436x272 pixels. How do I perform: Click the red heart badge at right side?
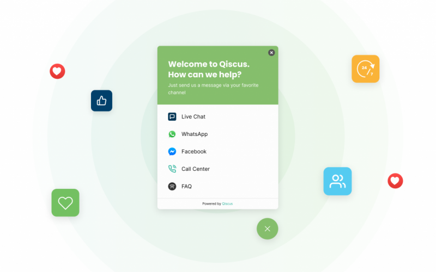coord(395,181)
